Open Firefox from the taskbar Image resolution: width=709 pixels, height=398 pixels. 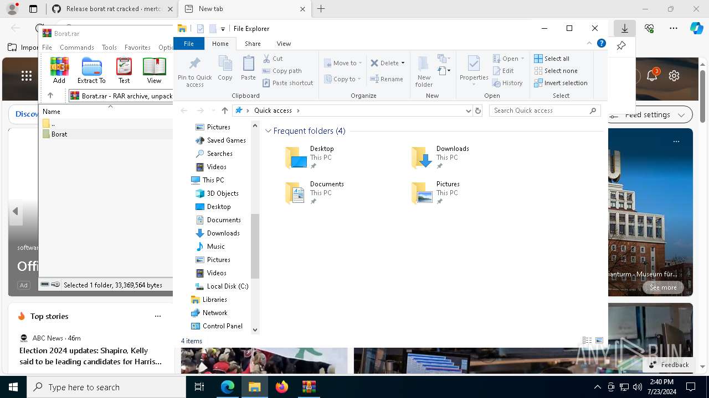282,387
